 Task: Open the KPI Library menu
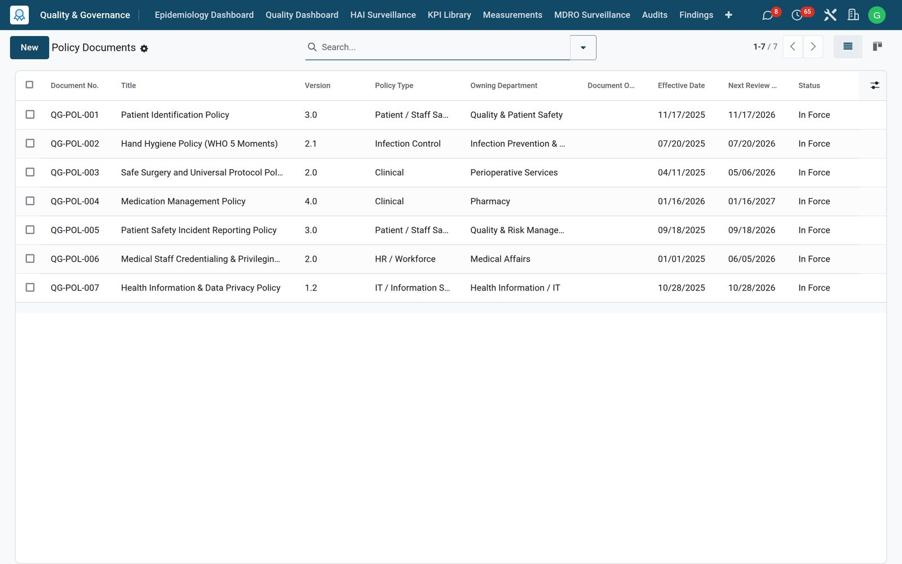[x=449, y=15]
